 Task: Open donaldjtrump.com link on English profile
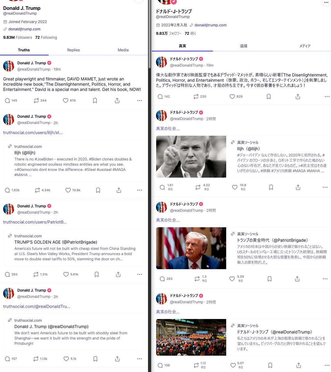(25, 29)
